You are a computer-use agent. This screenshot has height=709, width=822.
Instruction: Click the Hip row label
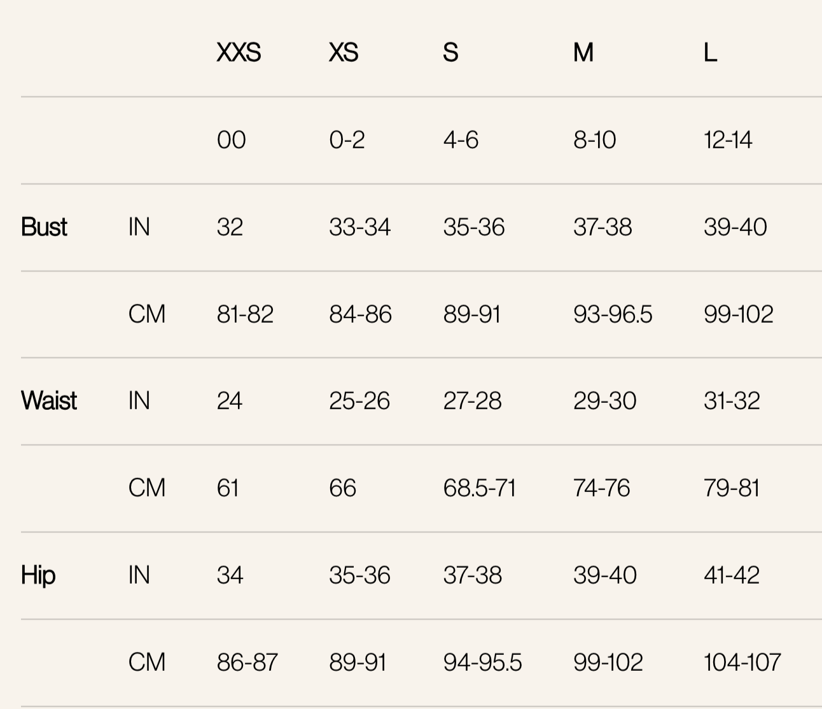[38, 575]
